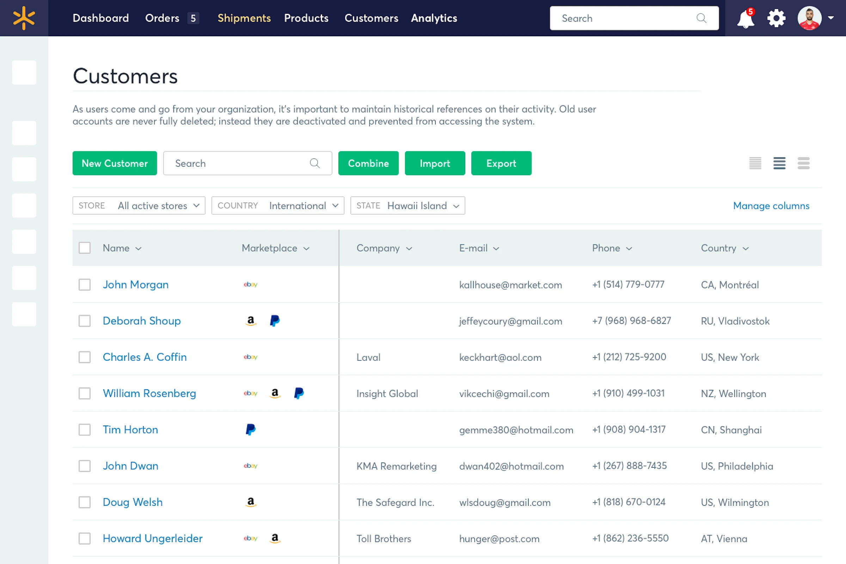846x564 pixels.
Task: Check the William Rosenberg row checkbox
Action: click(x=85, y=393)
